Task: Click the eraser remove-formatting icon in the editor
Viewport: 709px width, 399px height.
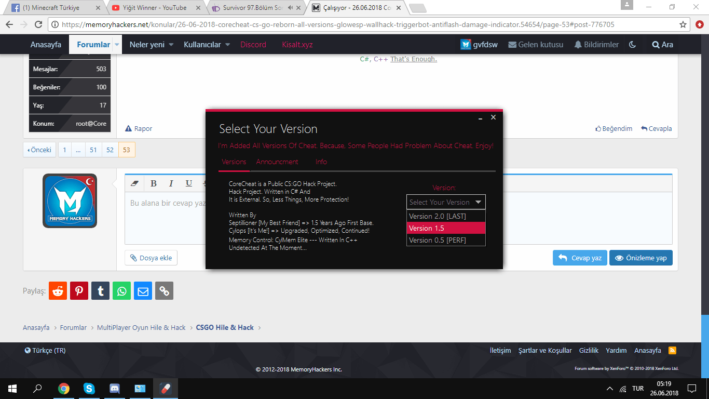Action: 135,183
